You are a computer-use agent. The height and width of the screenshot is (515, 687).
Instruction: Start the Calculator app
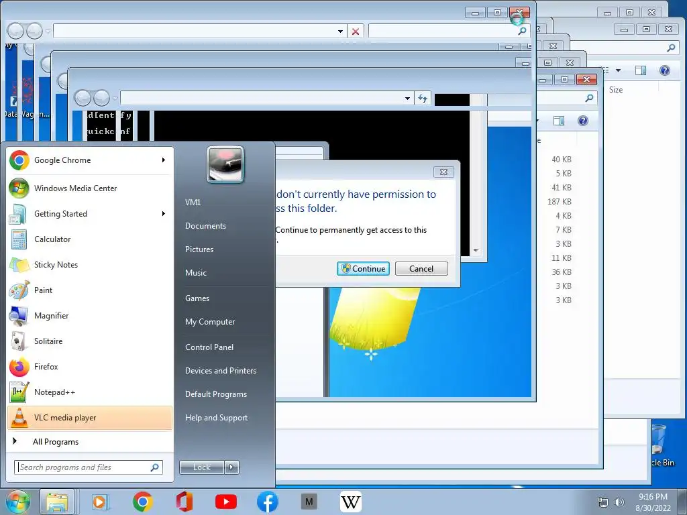point(90,239)
